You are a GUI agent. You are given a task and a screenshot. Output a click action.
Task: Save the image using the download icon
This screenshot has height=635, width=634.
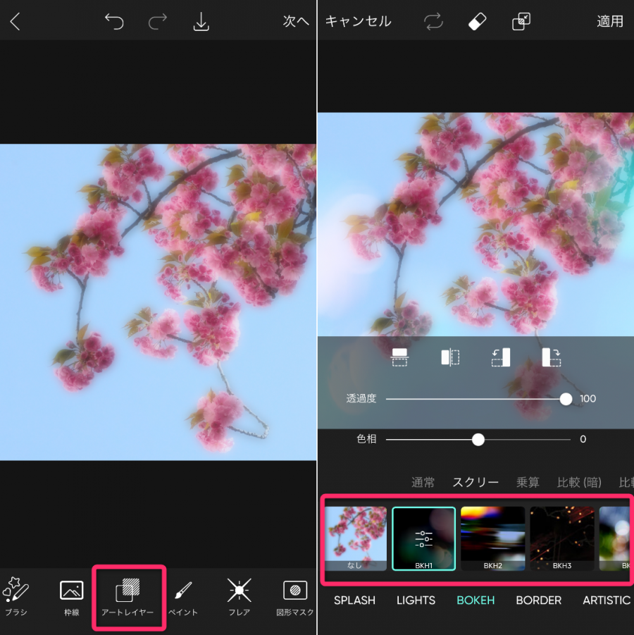201,21
